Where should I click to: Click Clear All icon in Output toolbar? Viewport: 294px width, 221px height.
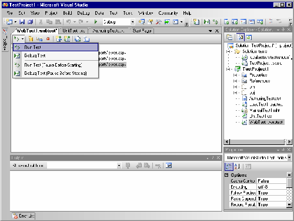tap(158, 166)
